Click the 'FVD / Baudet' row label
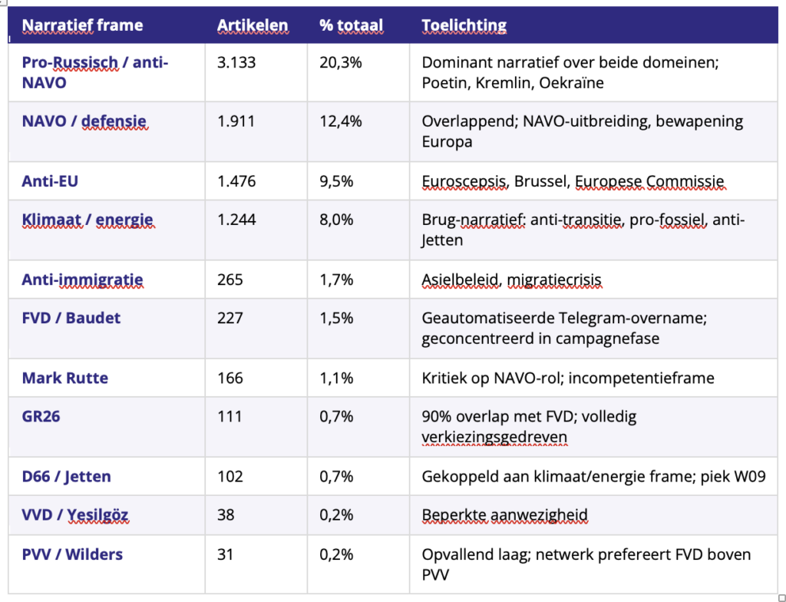 pyautogui.click(x=71, y=318)
